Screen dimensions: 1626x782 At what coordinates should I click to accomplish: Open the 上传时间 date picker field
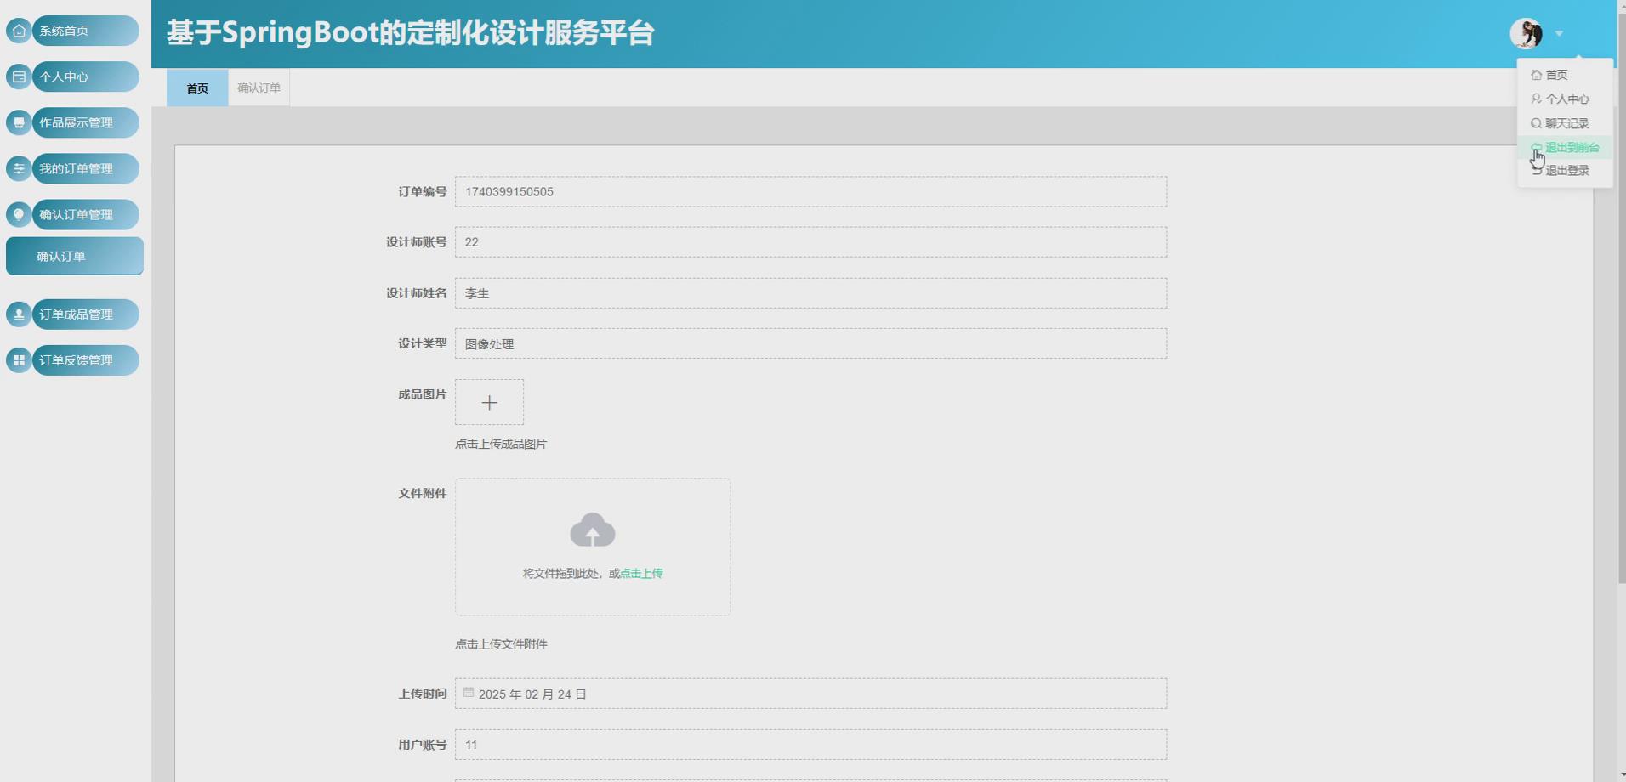[810, 693]
